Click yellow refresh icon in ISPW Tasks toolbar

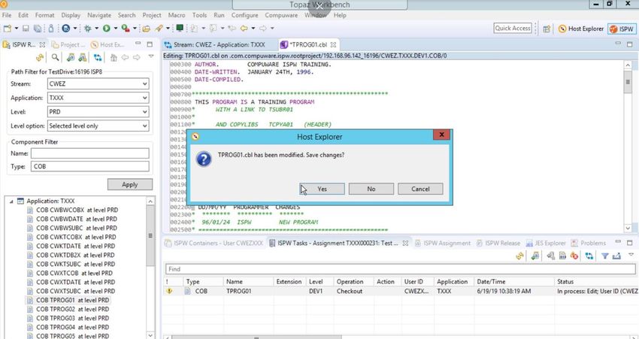(x=519, y=256)
